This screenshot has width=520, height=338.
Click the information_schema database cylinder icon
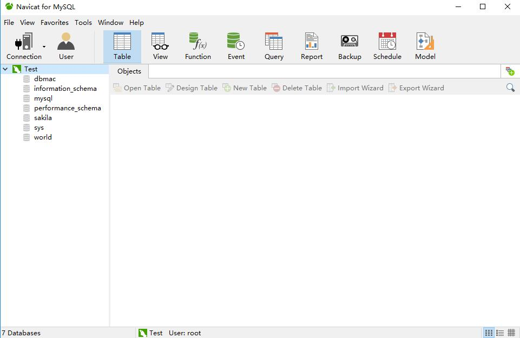coord(27,89)
